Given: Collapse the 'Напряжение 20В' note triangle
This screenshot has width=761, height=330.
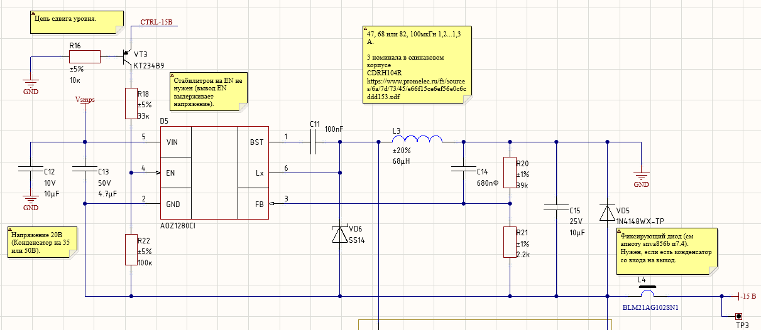Looking at the screenshot, I should [x=12, y=230].
